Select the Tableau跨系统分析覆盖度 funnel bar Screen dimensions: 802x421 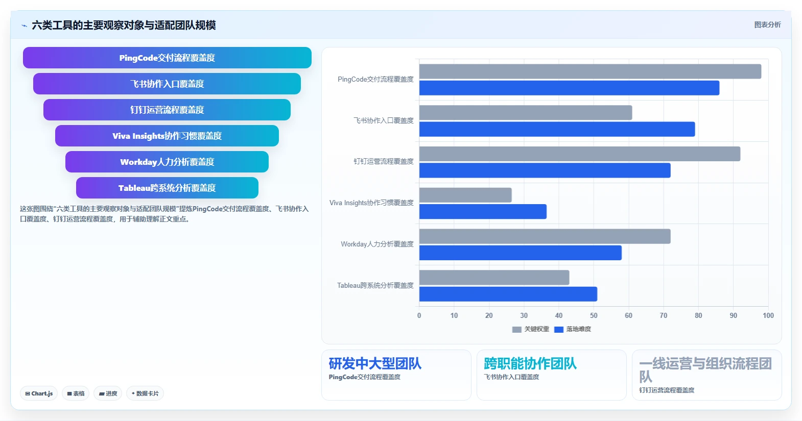click(x=167, y=188)
